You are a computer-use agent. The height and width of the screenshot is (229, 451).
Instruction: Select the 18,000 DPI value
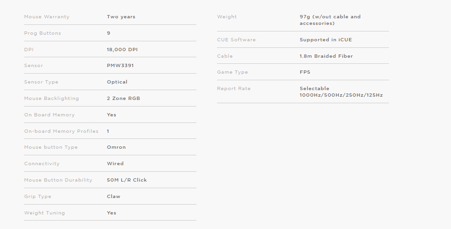pos(122,49)
